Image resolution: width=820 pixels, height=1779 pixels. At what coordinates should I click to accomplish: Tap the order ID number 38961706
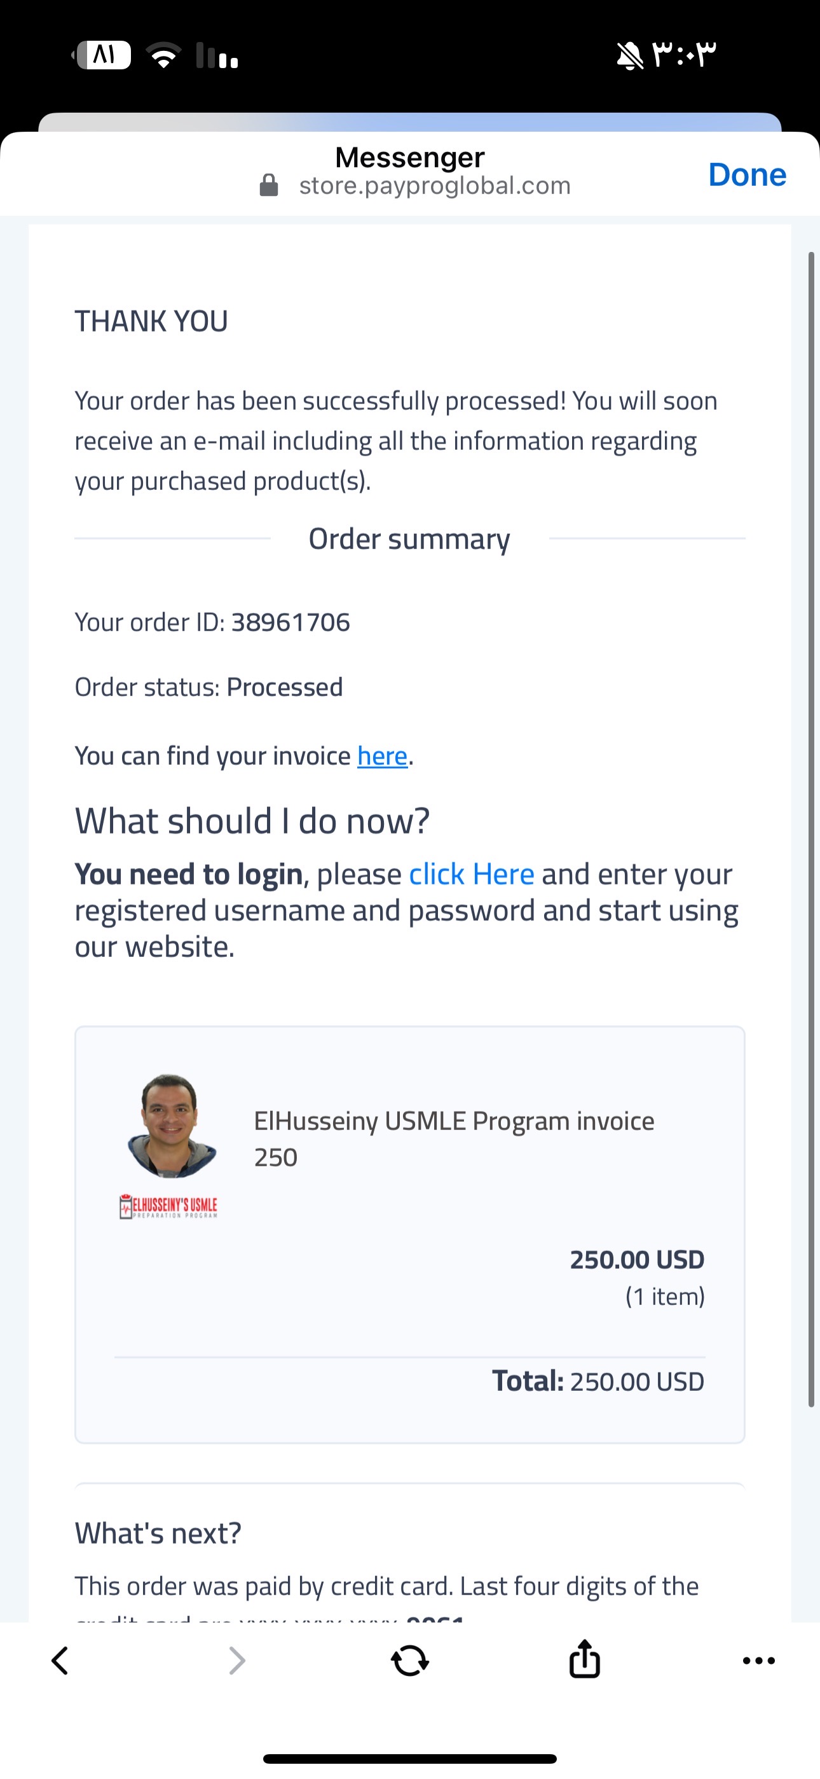[x=290, y=622]
